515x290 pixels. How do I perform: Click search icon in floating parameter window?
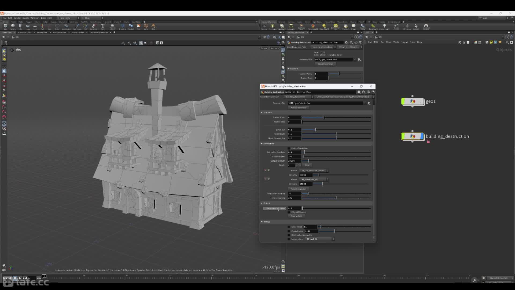[364, 92]
